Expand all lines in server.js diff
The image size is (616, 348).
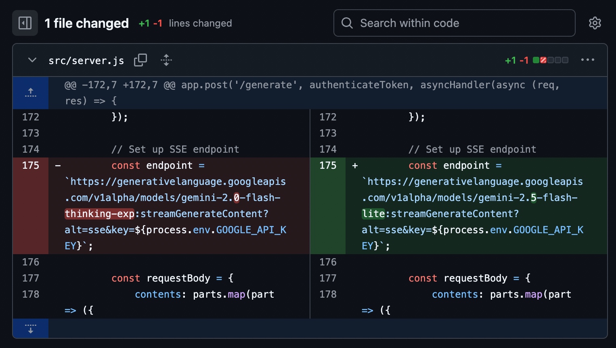pos(166,60)
